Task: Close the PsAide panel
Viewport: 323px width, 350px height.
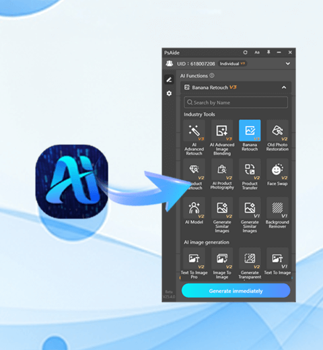Action: 290,53
